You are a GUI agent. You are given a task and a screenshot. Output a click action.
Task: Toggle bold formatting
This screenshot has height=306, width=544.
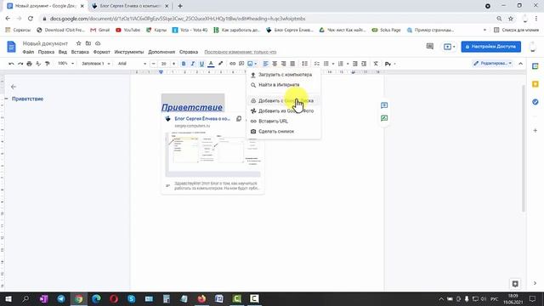(x=184, y=64)
